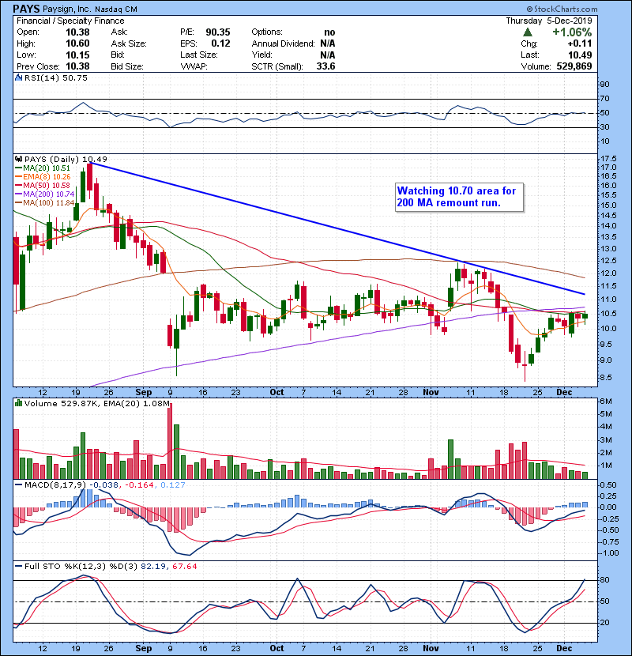Click the RSI panel indicator icon
This screenshot has height=656, width=632.
pos(18,77)
